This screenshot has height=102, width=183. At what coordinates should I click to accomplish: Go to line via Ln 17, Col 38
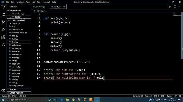[x=138, y=96]
